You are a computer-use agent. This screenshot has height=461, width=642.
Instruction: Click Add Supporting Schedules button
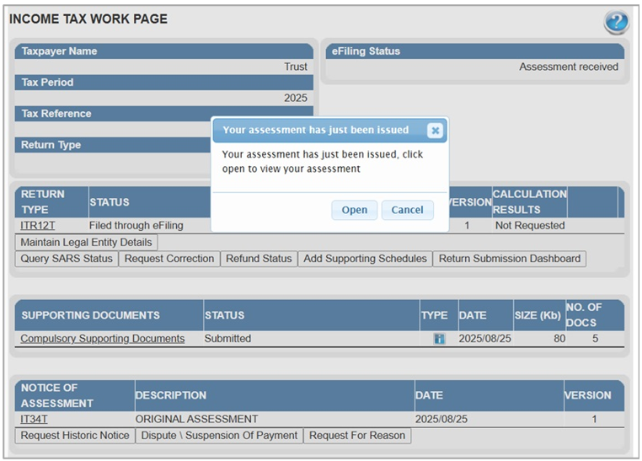click(x=365, y=259)
